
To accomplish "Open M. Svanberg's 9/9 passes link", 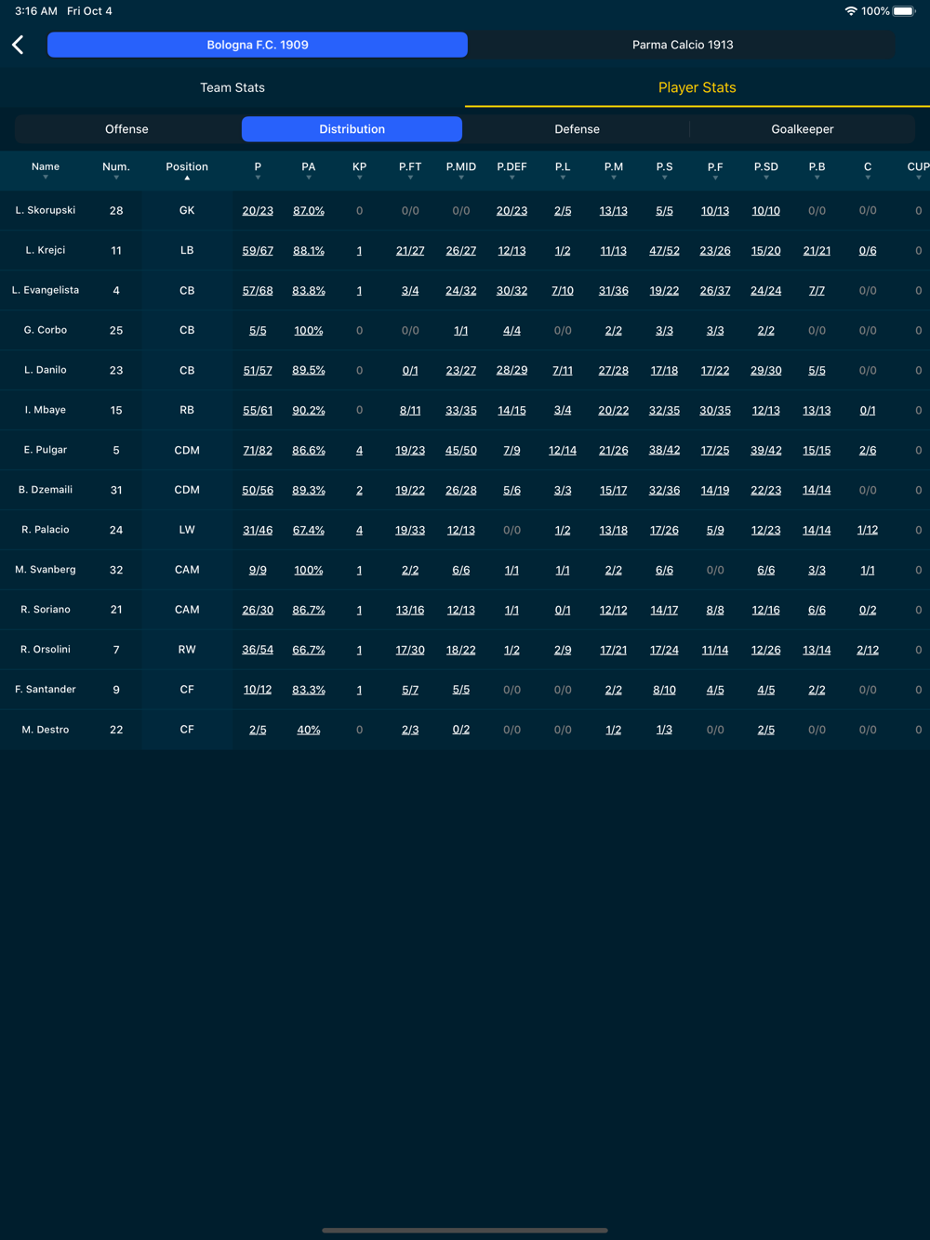I will [258, 570].
